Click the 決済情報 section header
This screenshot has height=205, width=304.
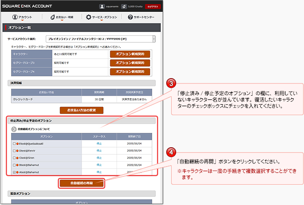click(x=81, y=83)
